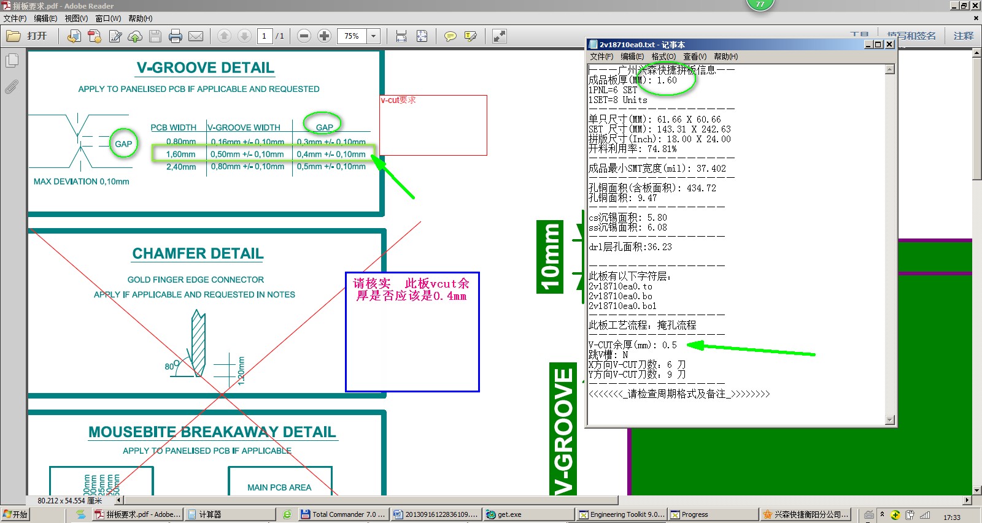Click the Windows 开始 Start button
Viewport: 982px width, 523px height.
(x=15, y=514)
